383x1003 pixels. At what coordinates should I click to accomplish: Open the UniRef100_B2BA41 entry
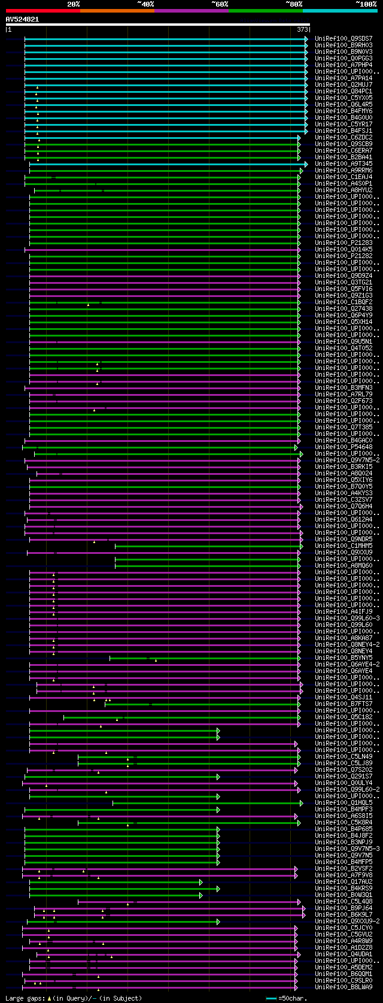tap(344, 157)
